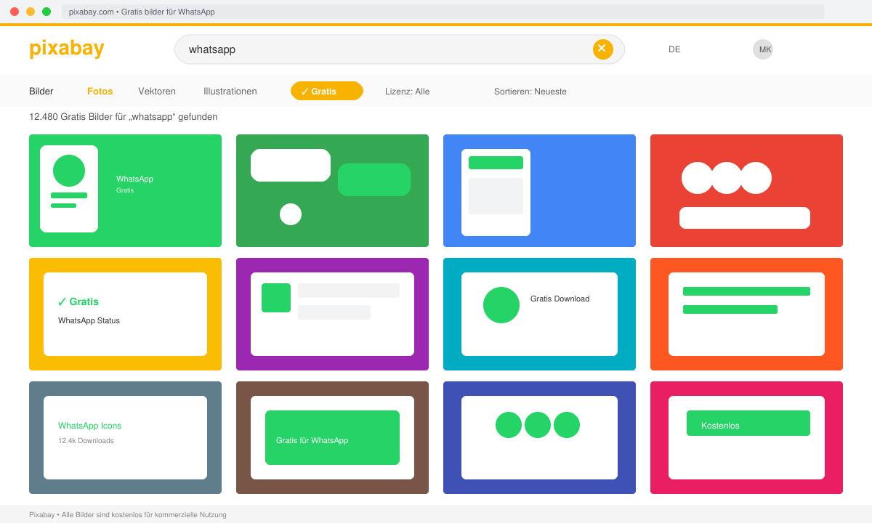Switch to the Vektoren tab
This screenshot has width=872, height=523.
click(x=157, y=92)
